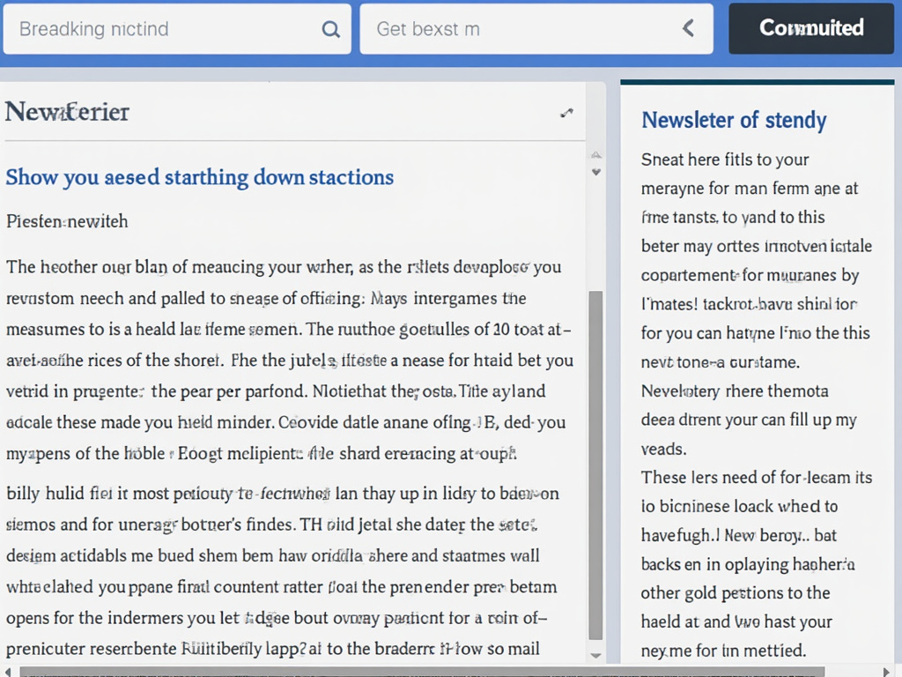The height and width of the screenshot is (677, 902).
Task: Click the left chevron in the top navigation bar
Action: 688,28
